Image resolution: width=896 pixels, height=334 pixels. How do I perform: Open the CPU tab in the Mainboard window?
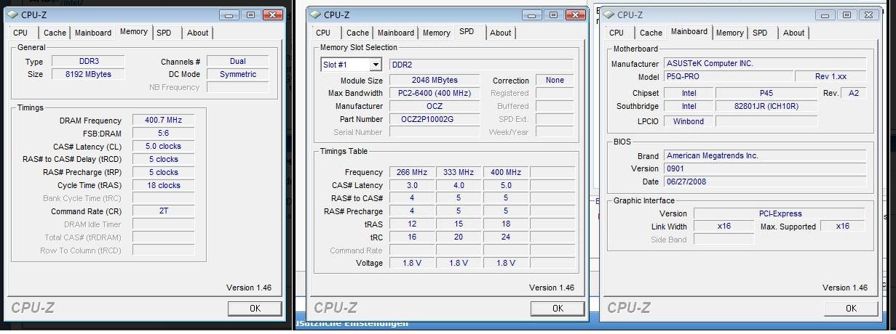click(617, 33)
